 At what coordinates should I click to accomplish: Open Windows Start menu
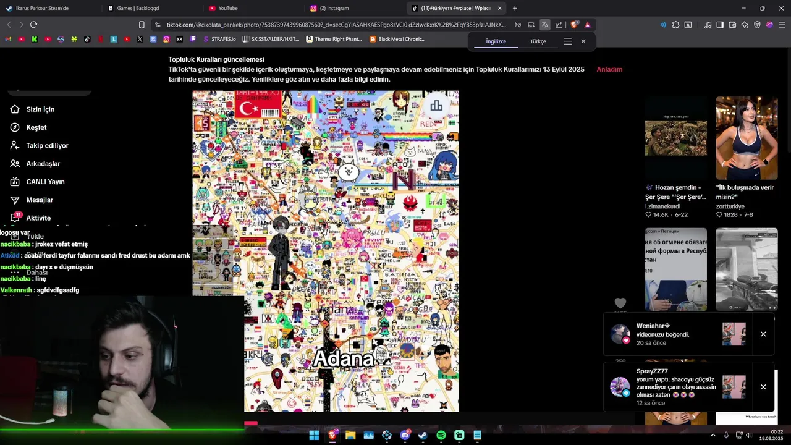(x=314, y=435)
